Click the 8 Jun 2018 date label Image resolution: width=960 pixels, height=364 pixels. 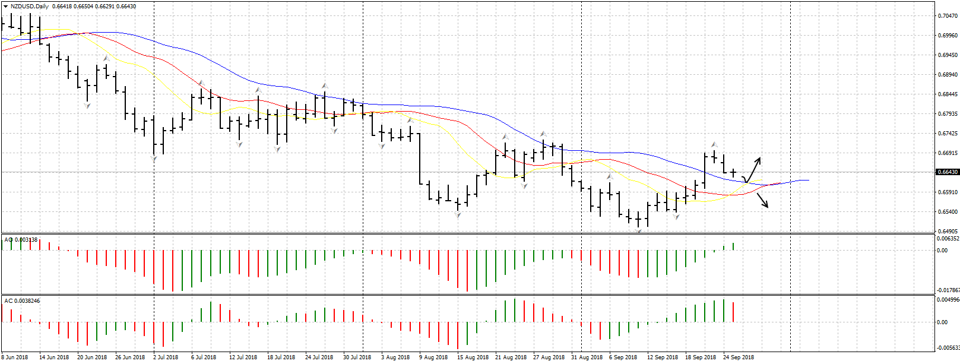tap(15, 357)
